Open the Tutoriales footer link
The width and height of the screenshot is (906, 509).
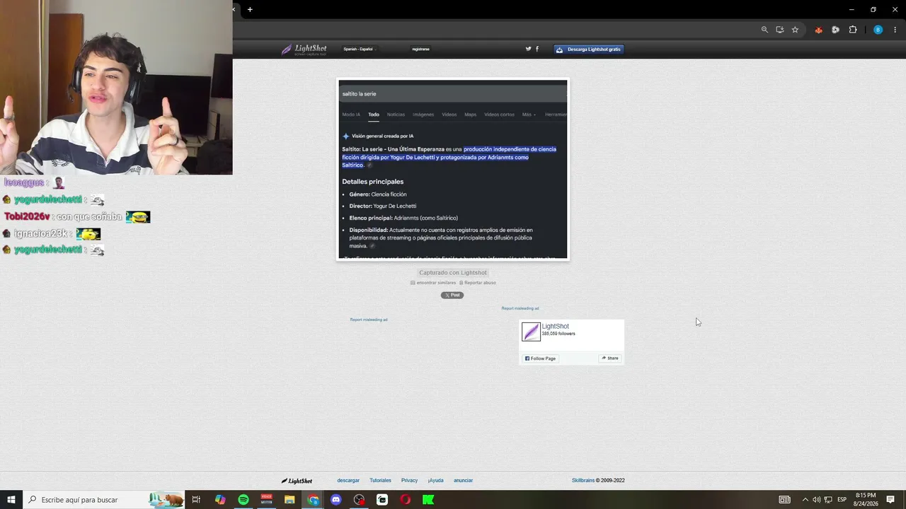click(x=380, y=481)
